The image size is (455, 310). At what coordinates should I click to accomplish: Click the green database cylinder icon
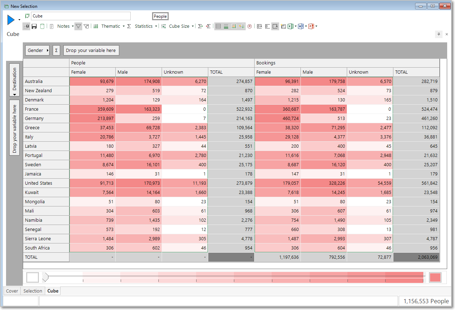pos(42,26)
